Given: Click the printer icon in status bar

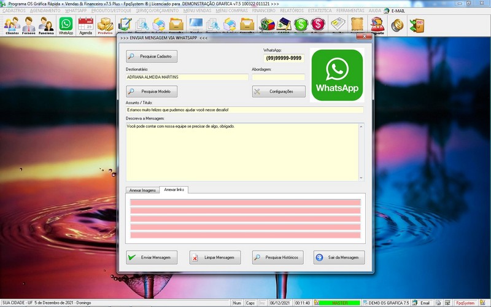Looking at the screenshot, I should pos(438,303).
